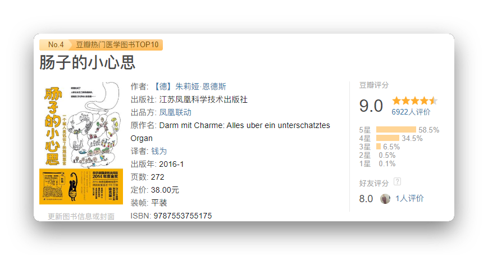
Task: Open the 6922人评价 ratings link
Action: point(411,112)
